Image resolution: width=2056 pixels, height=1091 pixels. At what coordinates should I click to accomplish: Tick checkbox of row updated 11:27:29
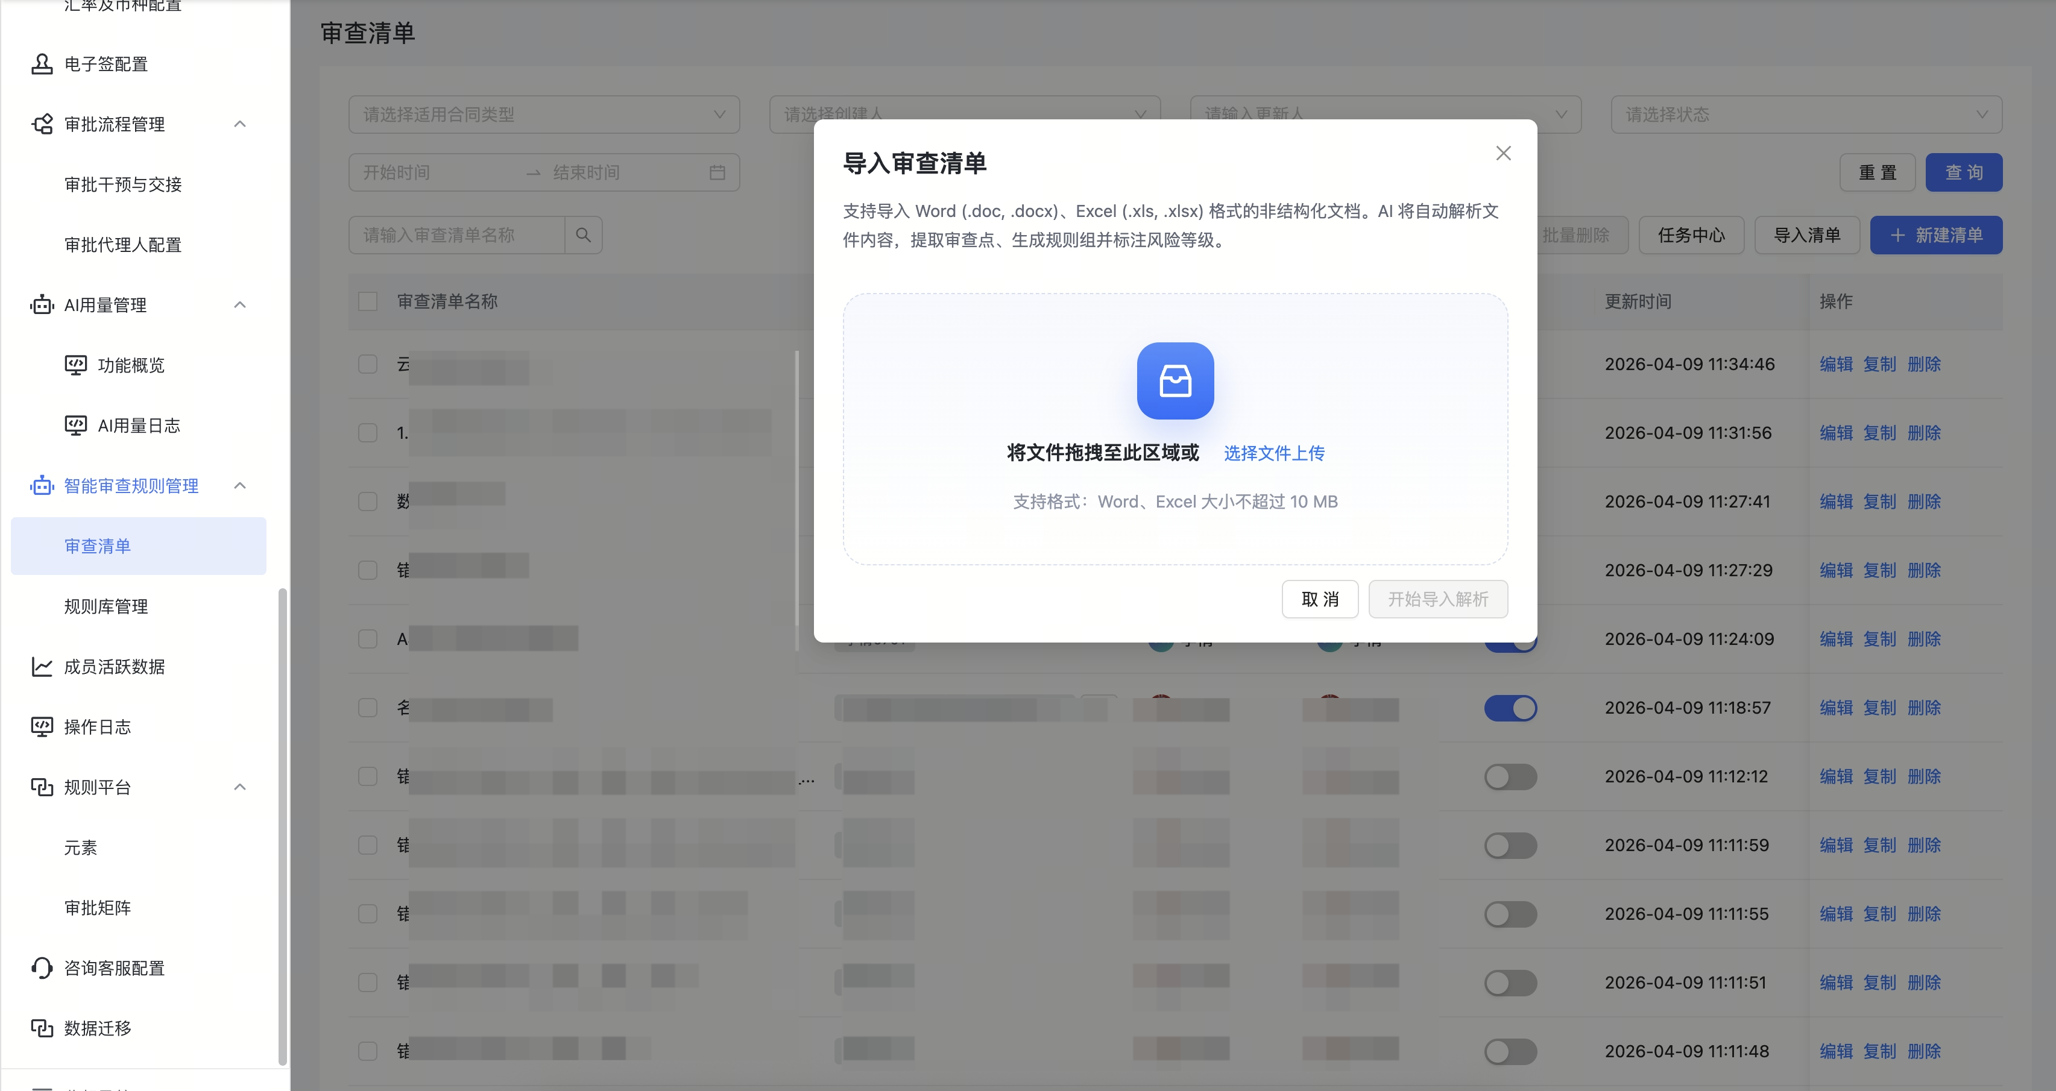point(367,570)
